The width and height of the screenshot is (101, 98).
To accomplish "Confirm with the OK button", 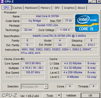I will point(91,95).
